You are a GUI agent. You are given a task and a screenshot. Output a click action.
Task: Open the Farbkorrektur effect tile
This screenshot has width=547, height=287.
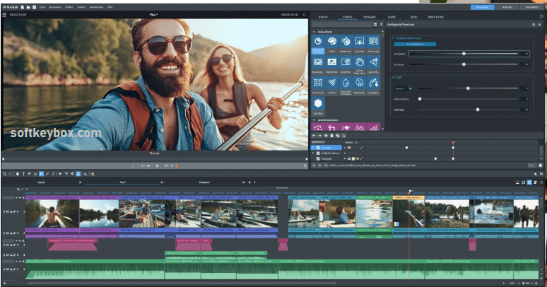point(346,45)
